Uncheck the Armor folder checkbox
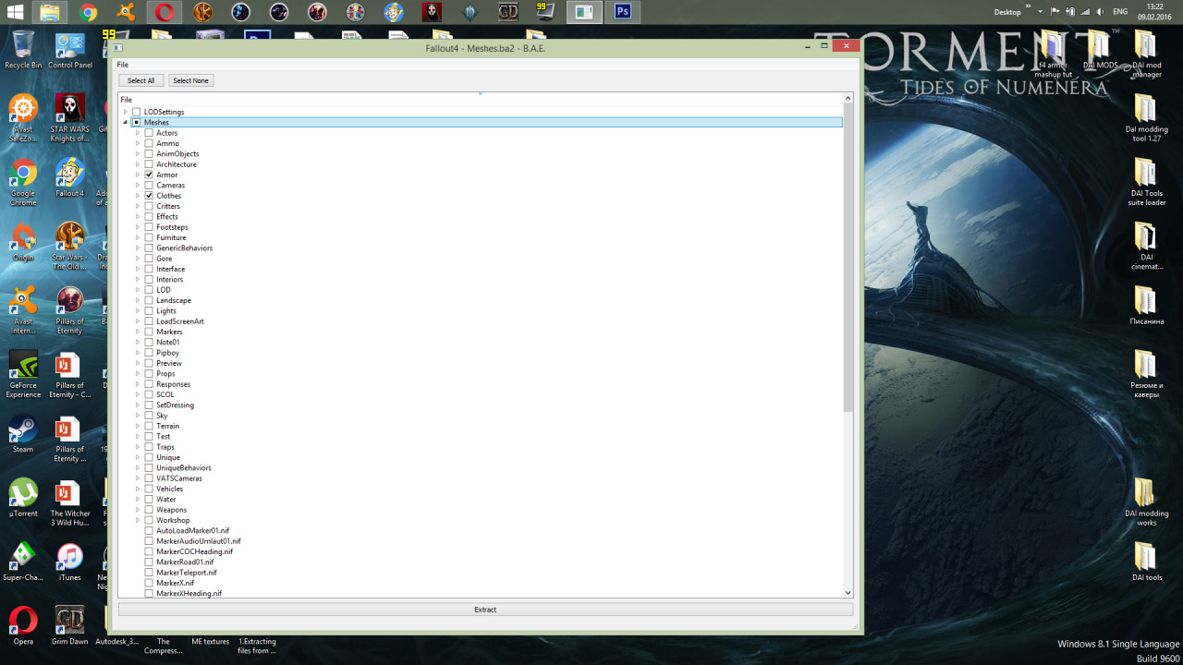 149,175
